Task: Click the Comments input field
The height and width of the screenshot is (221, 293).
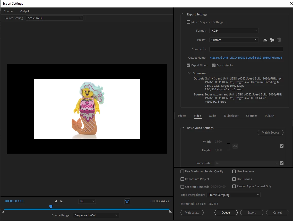Action: pos(246,49)
